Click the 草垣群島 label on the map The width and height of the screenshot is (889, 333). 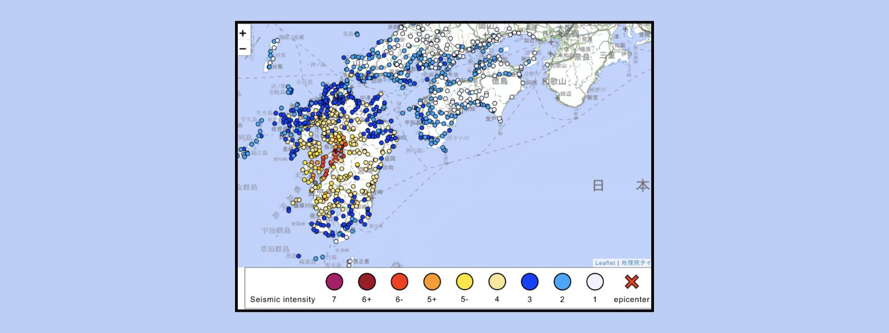tap(275, 249)
